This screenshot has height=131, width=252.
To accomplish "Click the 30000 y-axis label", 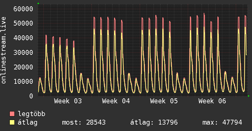I will click(x=23, y=52).
